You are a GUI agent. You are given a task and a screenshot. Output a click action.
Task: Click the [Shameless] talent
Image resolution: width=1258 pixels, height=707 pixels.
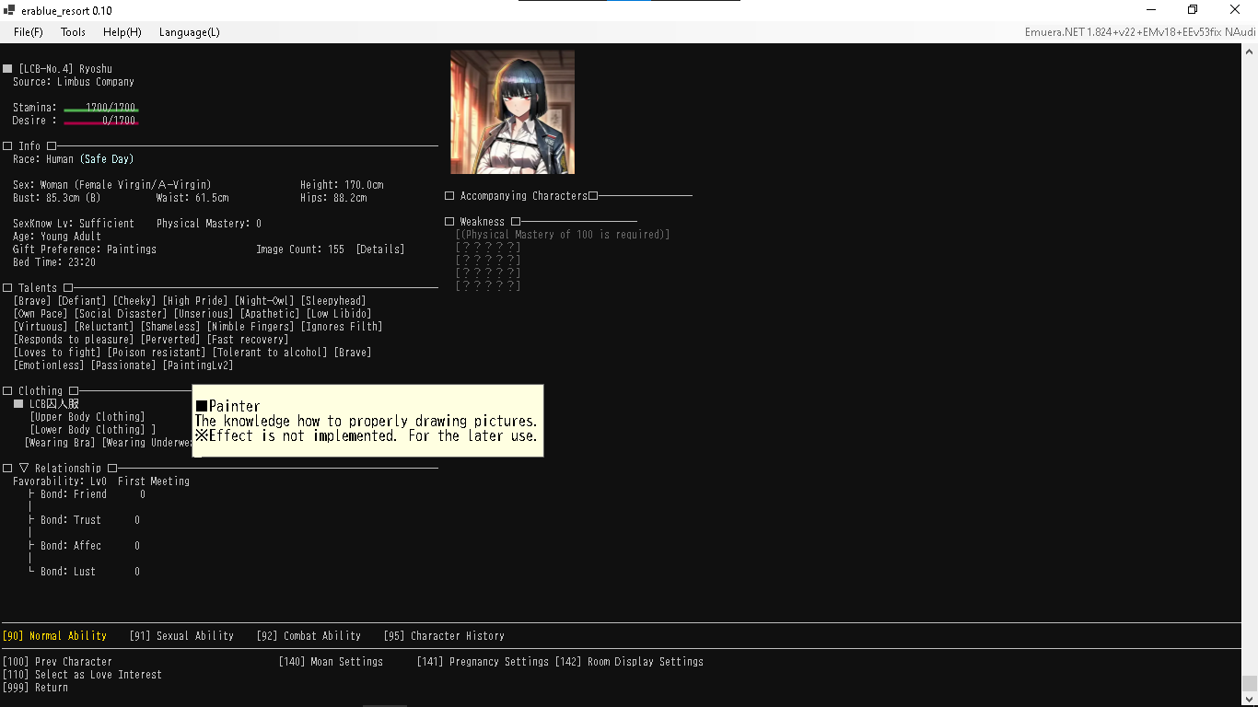[x=170, y=327]
